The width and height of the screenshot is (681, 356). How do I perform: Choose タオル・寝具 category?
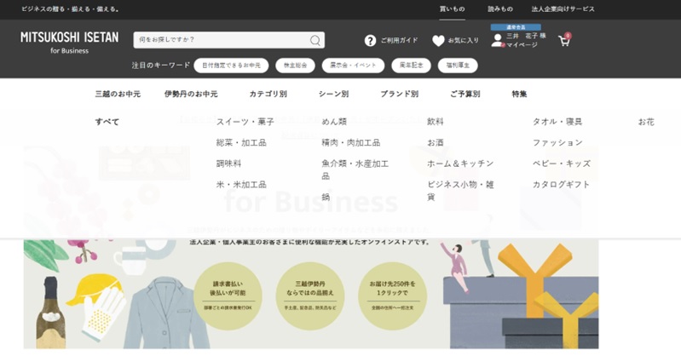(x=557, y=122)
